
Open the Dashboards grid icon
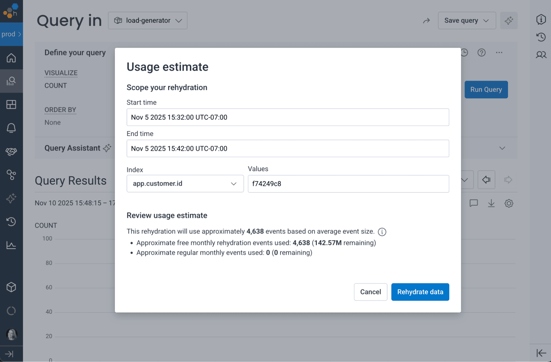click(x=11, y=105)
